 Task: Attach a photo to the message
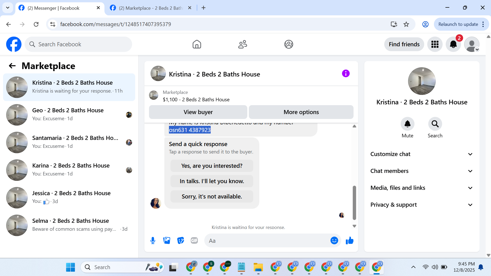pos(167,240)
